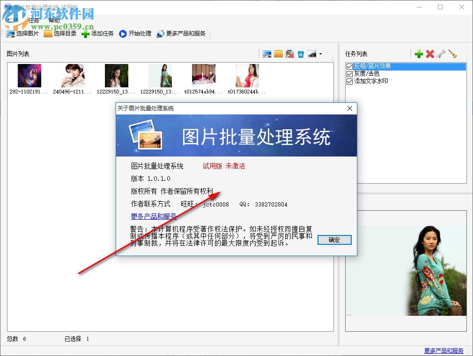Open the preview dropdown arrow above the image list

point(321,54)
